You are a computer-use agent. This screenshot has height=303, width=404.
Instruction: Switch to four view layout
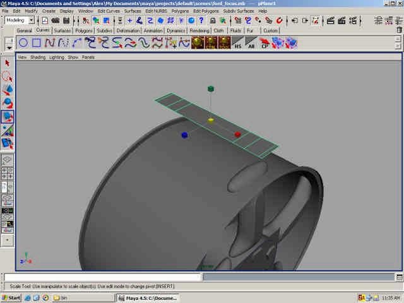coord(8,174)
